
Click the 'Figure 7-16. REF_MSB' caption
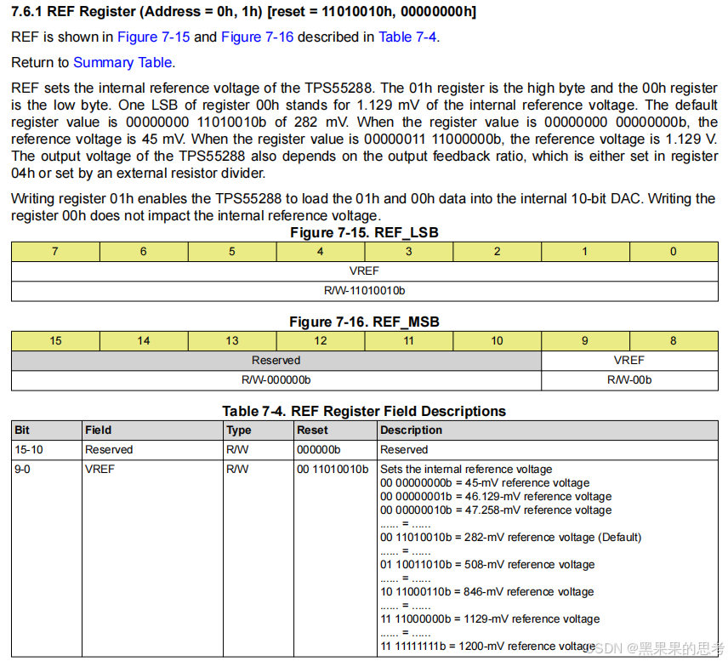pos(365,322)
